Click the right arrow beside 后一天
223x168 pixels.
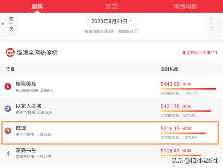point(220,24)
